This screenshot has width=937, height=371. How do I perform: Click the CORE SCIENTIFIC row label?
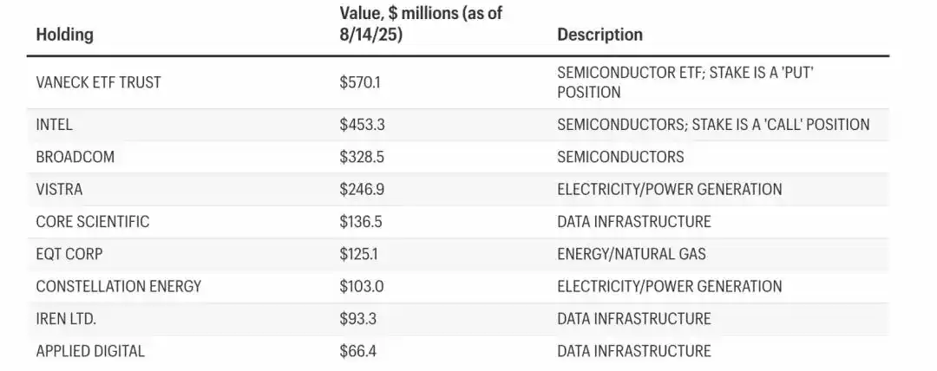93,222
